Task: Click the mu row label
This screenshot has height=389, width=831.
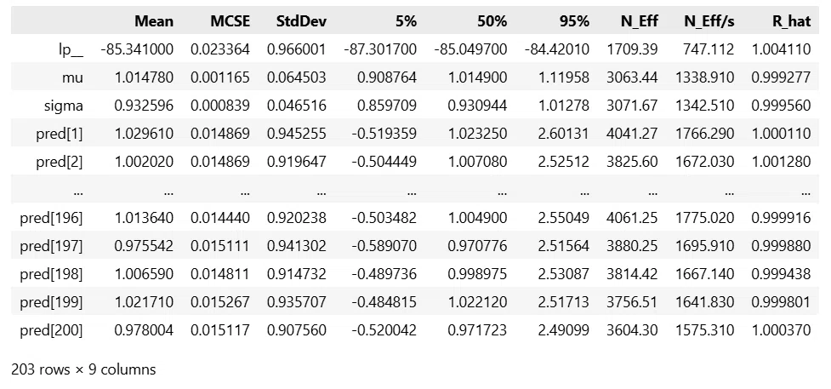Action: (72, 77)
